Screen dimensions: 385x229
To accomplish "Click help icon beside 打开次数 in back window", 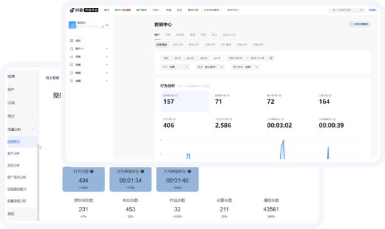I will pos(92,172).
